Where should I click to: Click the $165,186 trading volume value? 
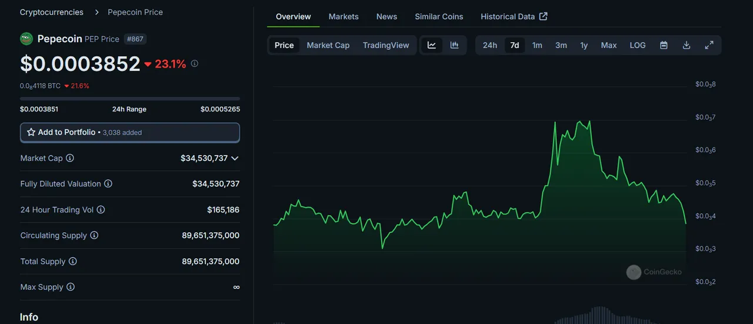coord(223,210)
